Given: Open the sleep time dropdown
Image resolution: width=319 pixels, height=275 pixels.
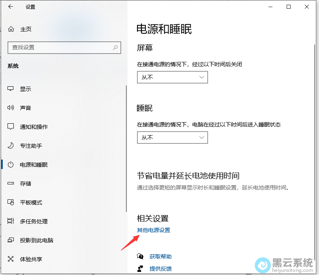Looking at the screenshot, I should pyautogui.click(x=172, y=137).
